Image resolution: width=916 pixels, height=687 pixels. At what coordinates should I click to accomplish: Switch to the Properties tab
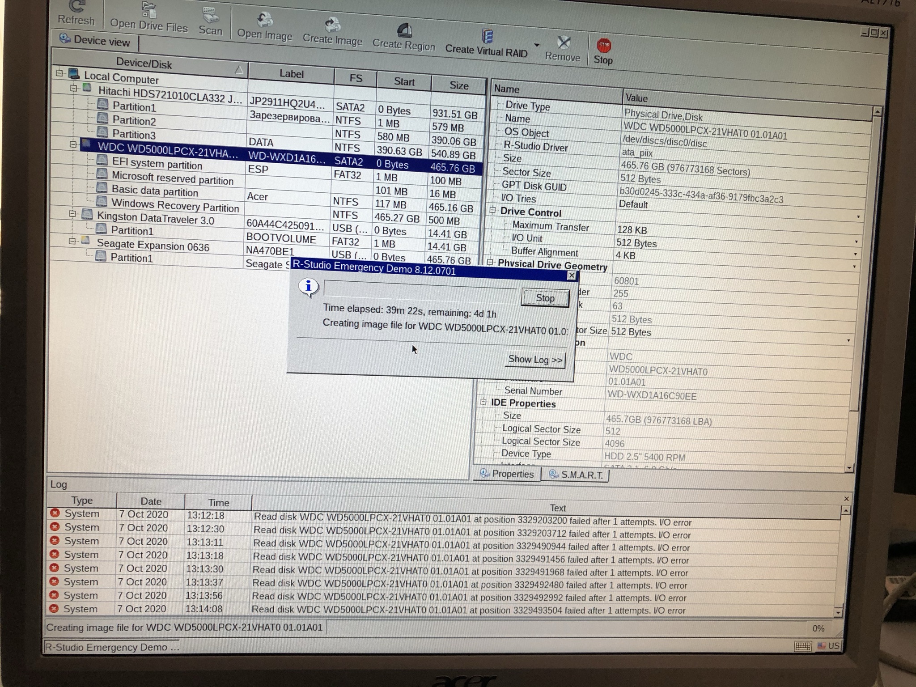pyautogui.click(x=507, y=474)
